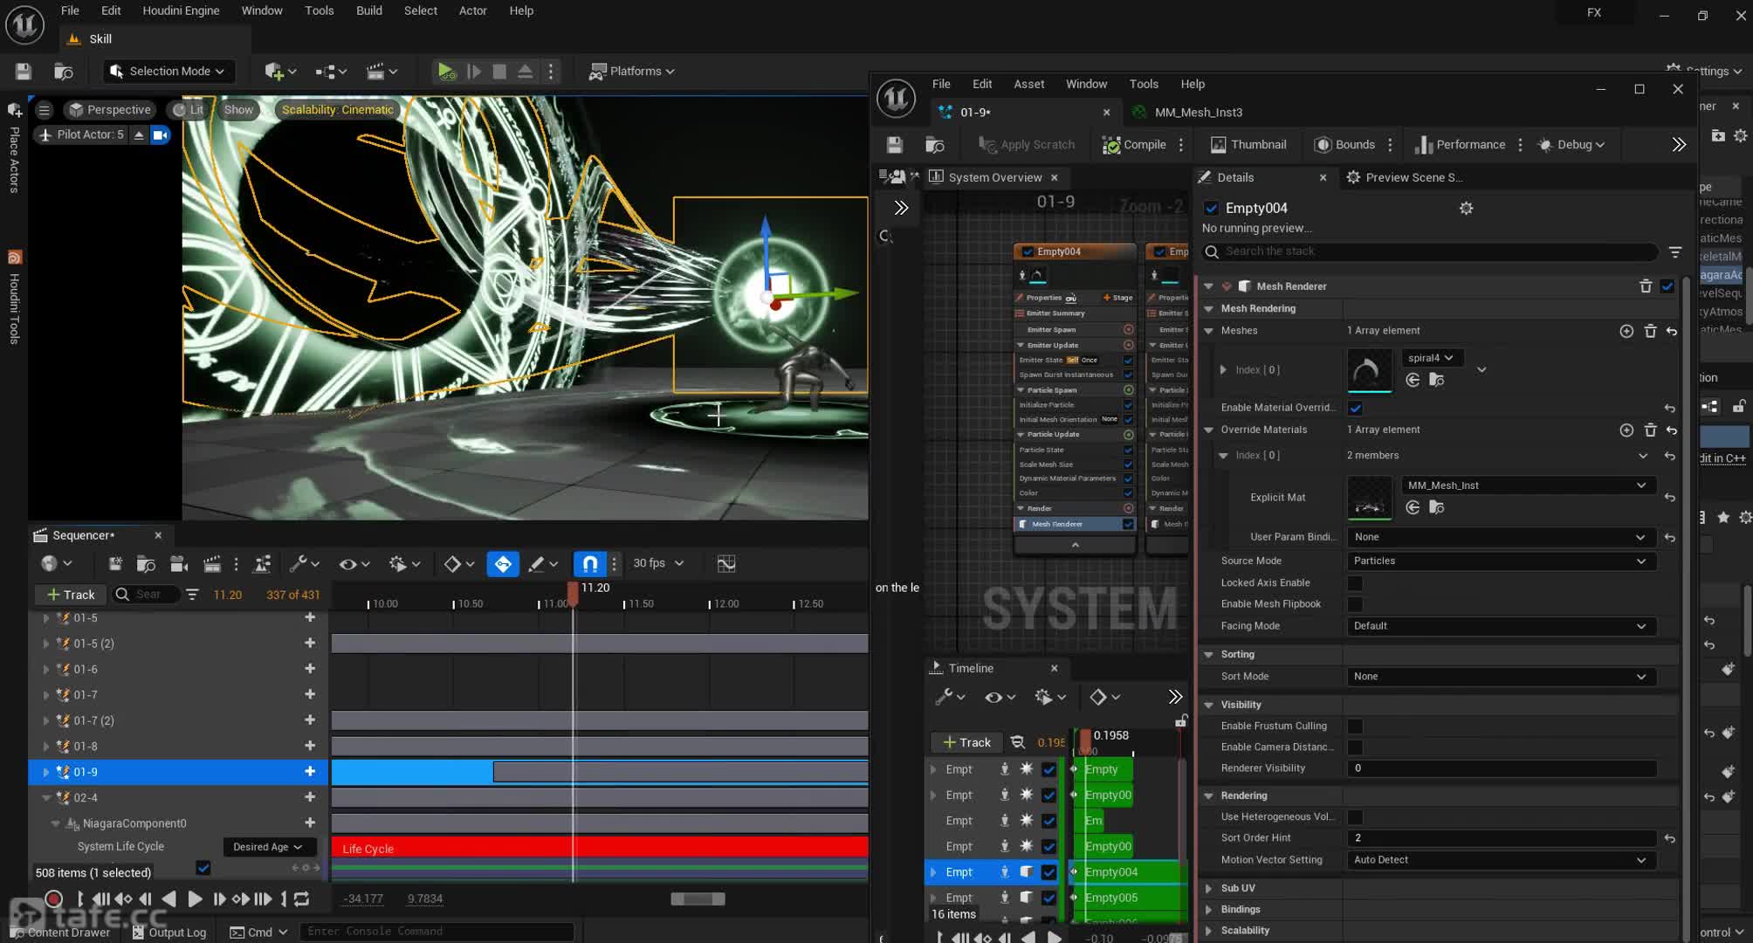Click the Sequencer horizontal range scrollbar
Viewport: 1753px width, 943px height.
click(x=698, y=898)
